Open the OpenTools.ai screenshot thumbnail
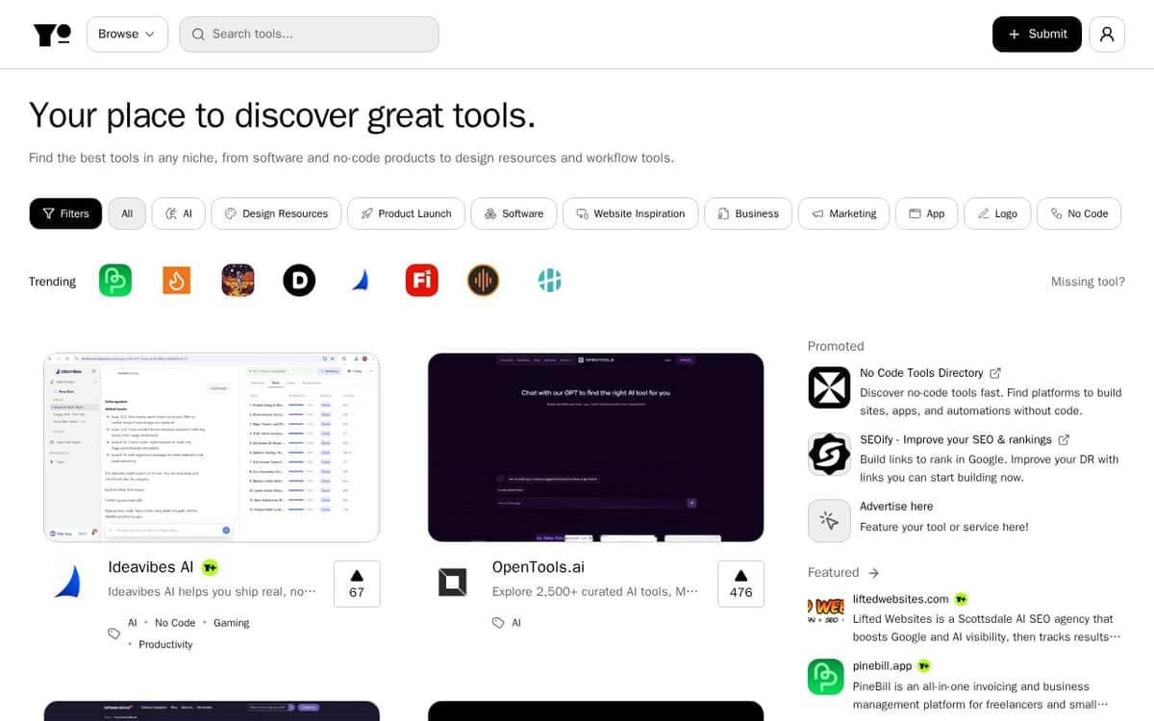The width and height of the screenshot is (1154, 721). click(x=595, y=447)
